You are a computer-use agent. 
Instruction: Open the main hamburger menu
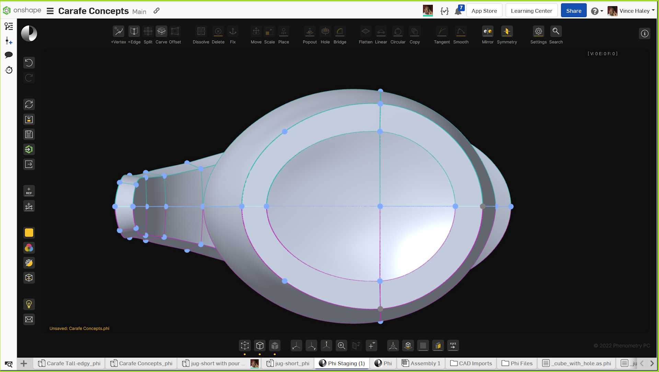pyautogui.click(x=50, y=11)
